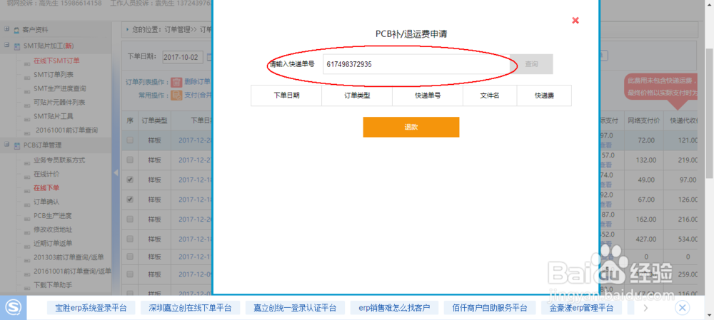Close the PCB补/退运费申请 dialog with red X
Image resolution: width=714 pixels, height=320 pixels.
(x=575, y=21)
